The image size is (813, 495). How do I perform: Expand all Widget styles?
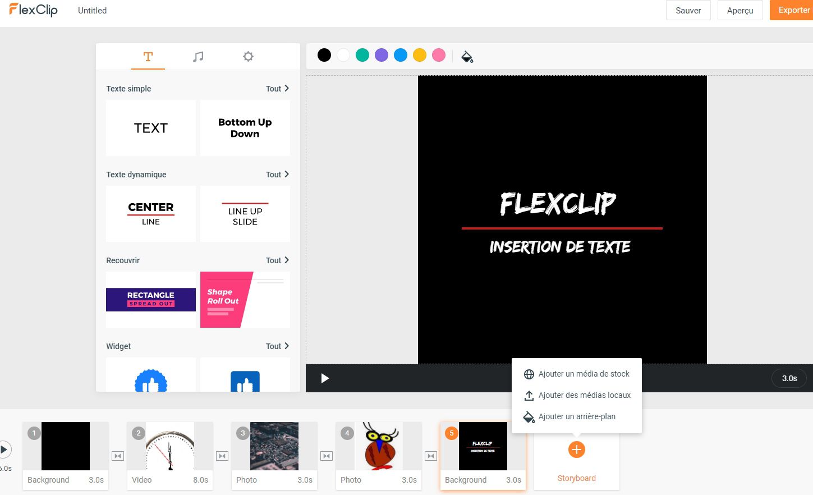(x=278, y=346)
